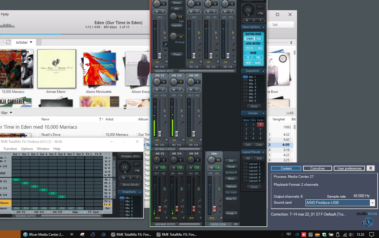Open the Sound card dropdown
This screenshot has width=379, height=238.
(x=372, y=203)
